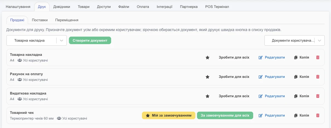Open the Переміщення sub-tab

[67, 20]
